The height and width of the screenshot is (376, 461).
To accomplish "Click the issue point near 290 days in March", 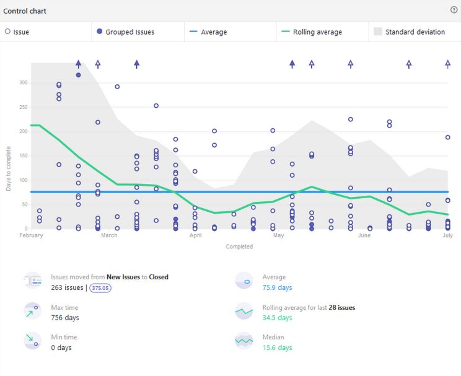I will tap(117, 87).
